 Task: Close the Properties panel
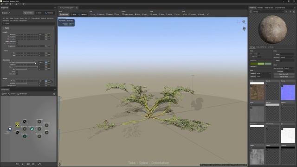(x=55, y=8)
